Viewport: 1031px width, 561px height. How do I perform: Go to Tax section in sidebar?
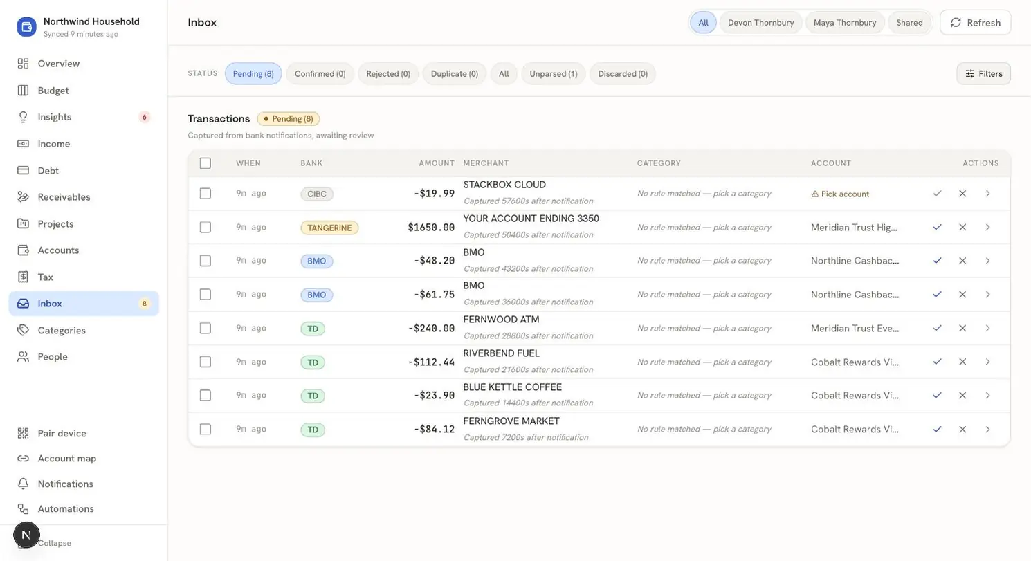(x=84, y=277)
